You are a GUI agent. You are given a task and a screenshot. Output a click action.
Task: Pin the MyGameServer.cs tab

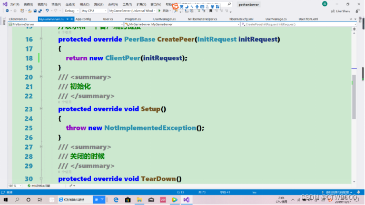(x=67, y=19)
